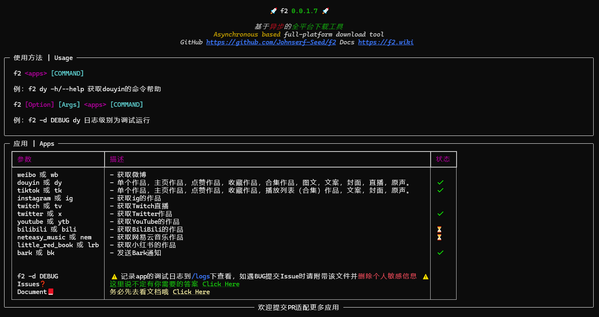Click the hourglass icon beside neteasy_music
The image size is (599, 317).
point(439,237)
